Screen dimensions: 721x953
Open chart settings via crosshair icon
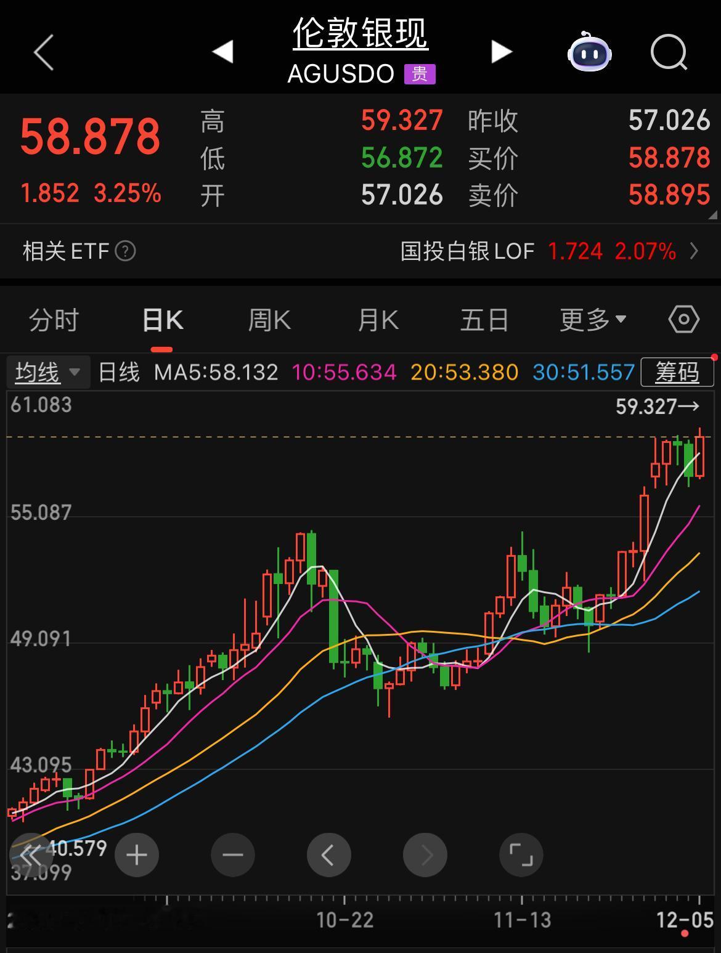683,319
